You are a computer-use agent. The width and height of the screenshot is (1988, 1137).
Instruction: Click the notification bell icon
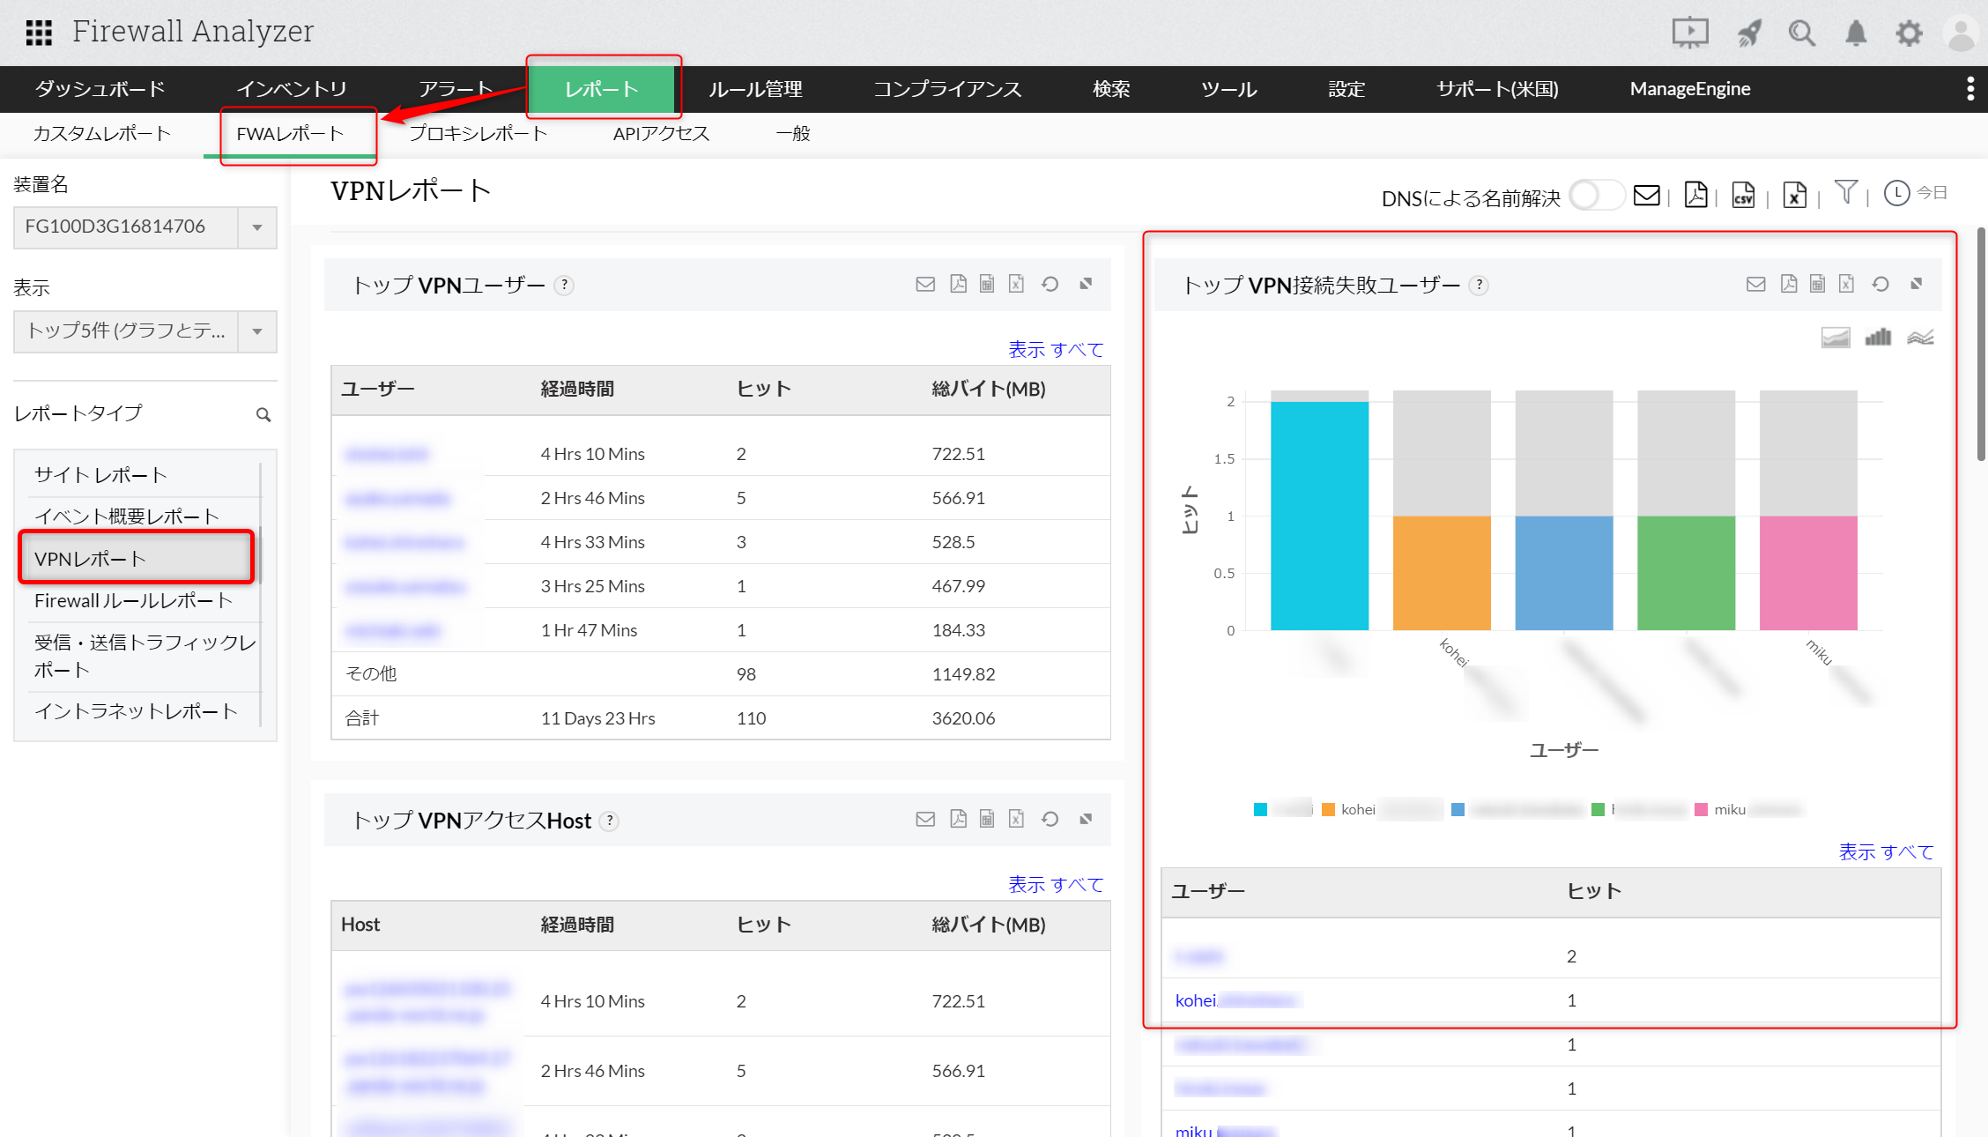coord(1856,33)
